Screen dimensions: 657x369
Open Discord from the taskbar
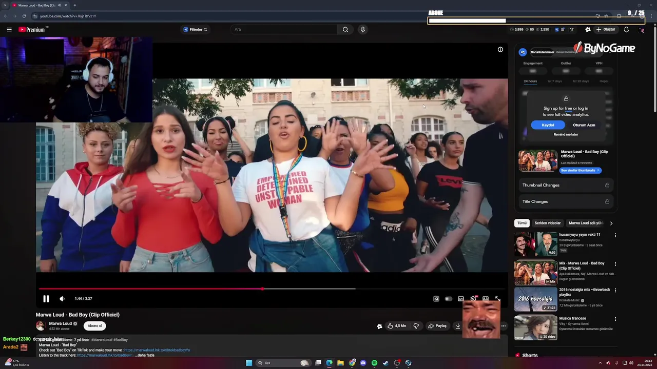point(363,363)
